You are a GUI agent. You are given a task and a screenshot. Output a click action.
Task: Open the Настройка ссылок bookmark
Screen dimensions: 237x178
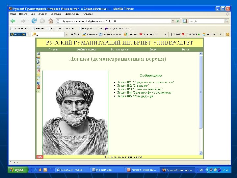(91, 28)
